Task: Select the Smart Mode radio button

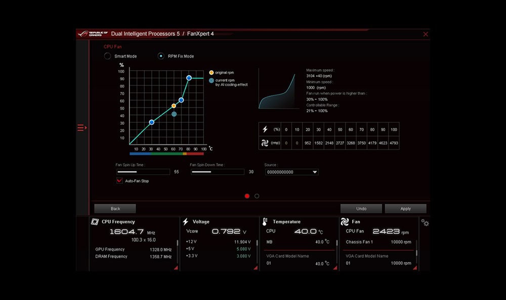Action: [x=107, y=56]
